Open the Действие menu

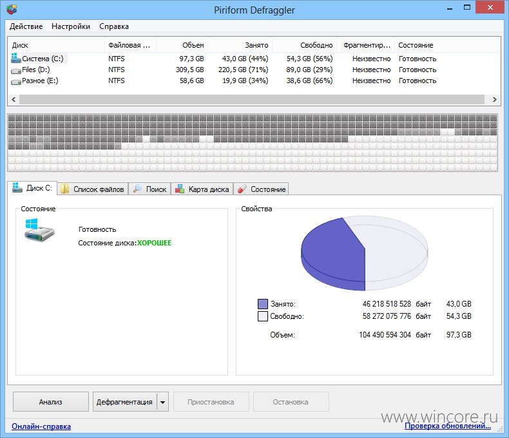tap(26, 26)
